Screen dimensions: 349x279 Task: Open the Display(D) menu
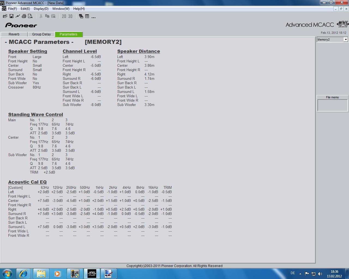[x=41, y=9]
